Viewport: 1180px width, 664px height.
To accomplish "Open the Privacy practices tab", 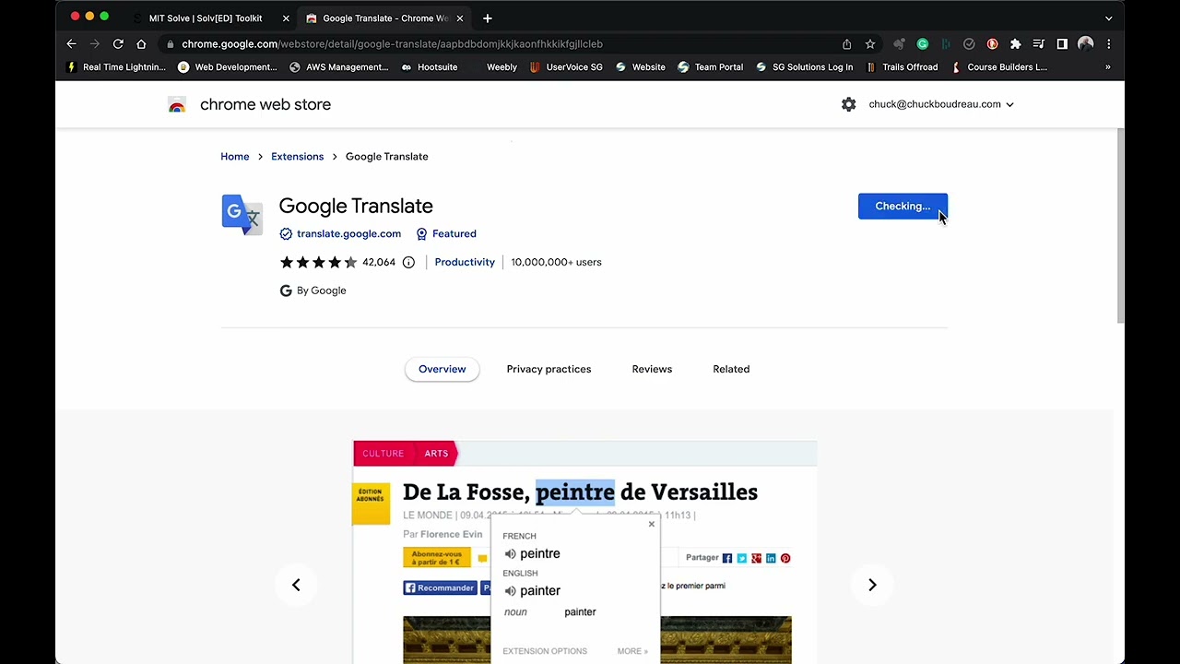I will [x=549, y=369].
